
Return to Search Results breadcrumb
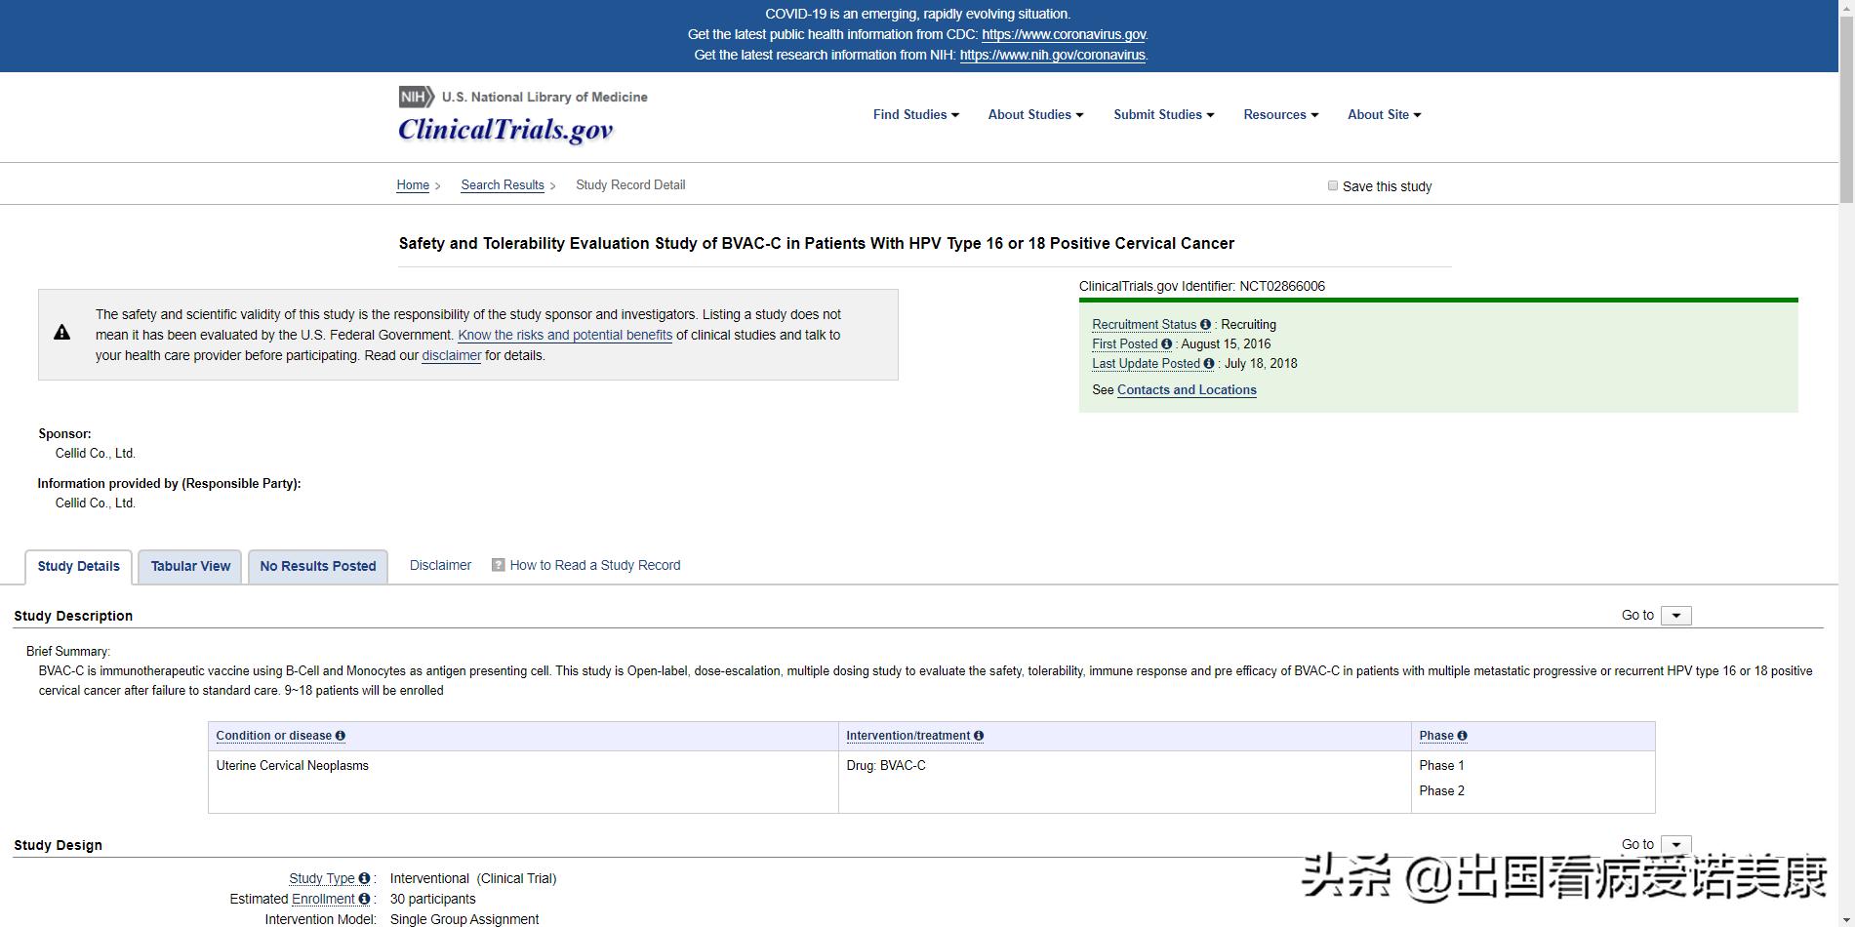point(503,185)
